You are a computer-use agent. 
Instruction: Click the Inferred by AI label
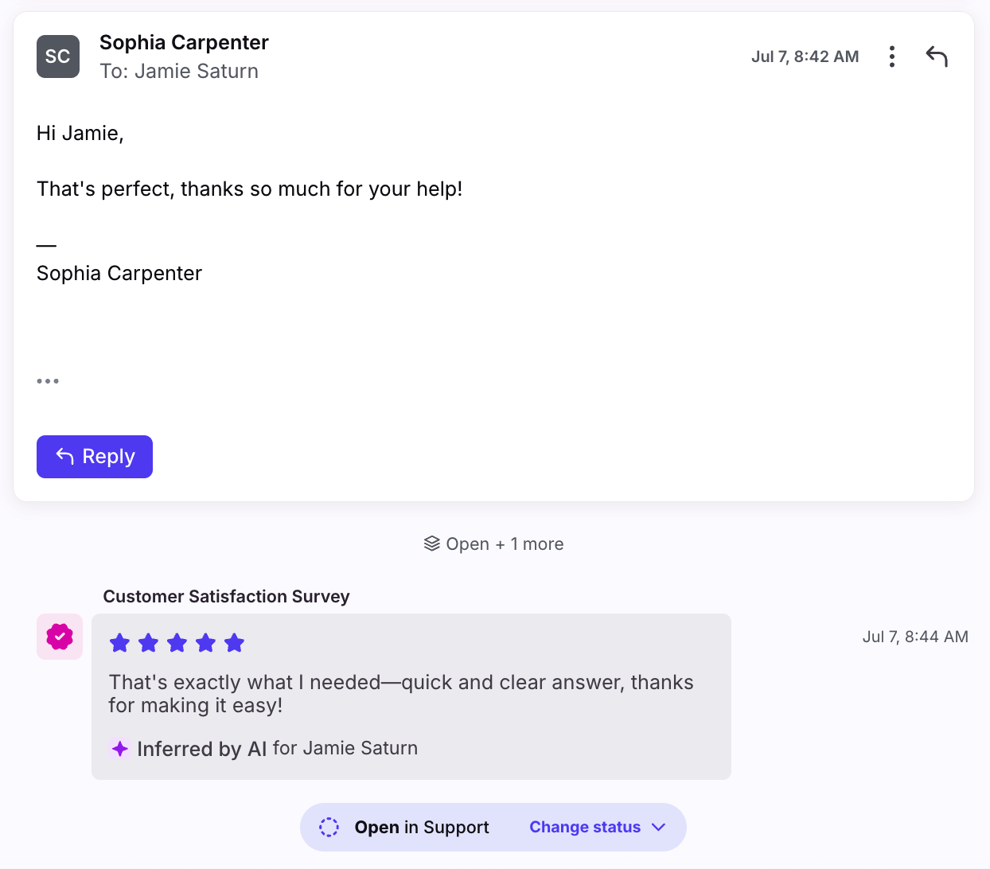point(202,749)
